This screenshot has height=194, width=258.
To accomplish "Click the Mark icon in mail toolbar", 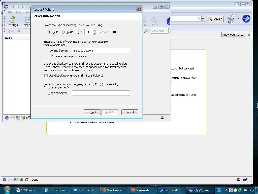I will 155,21.
